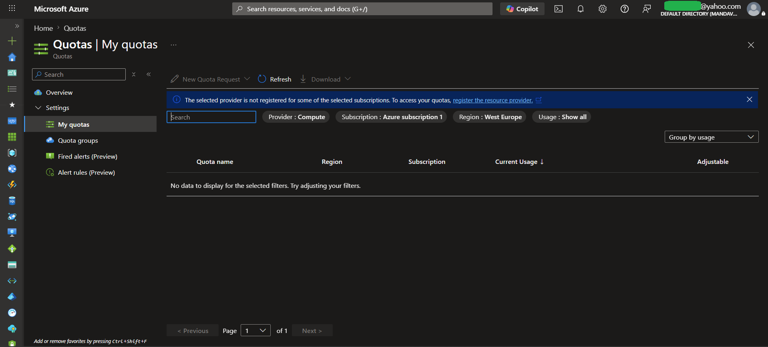This screenshot has width=768, height=347.
Task: Open portal Settings gear icon
Action: (603, 9)
